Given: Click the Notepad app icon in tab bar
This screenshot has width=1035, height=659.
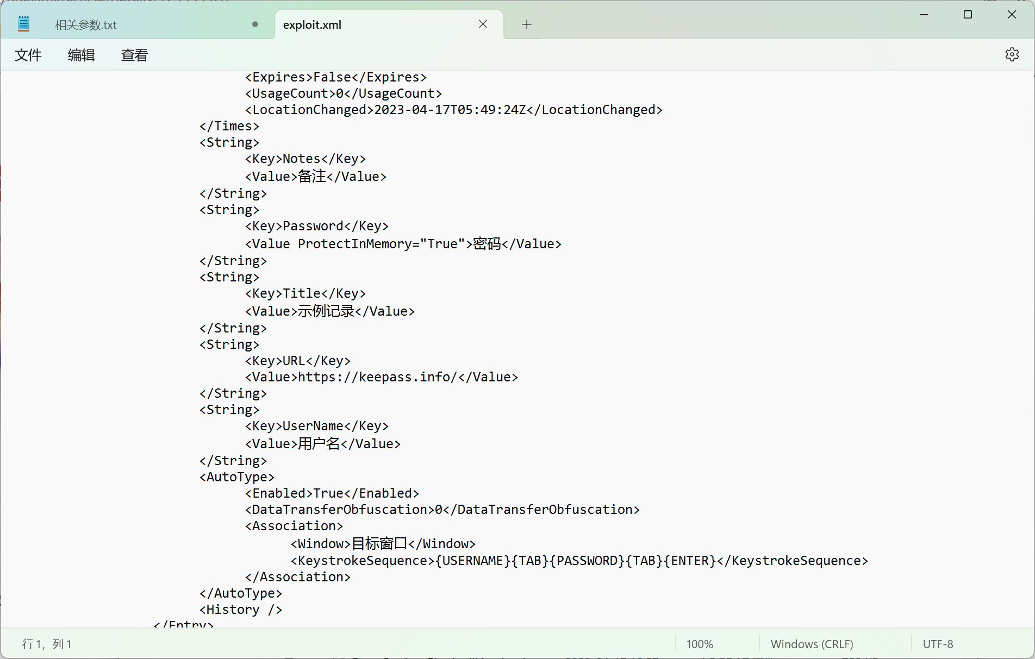Looking at the screenshot, I should [x=23, y=24].
